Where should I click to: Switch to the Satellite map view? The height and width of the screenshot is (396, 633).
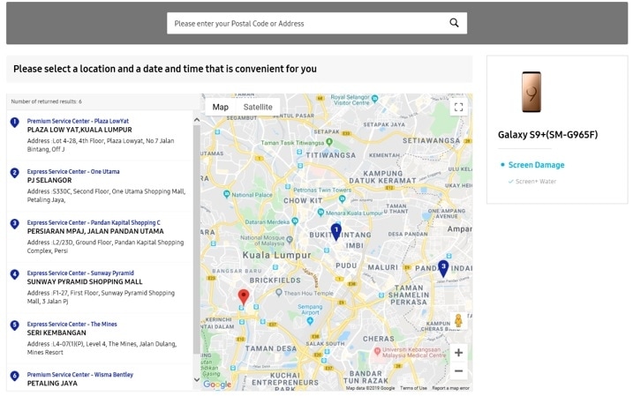click(x=258, y=107)
